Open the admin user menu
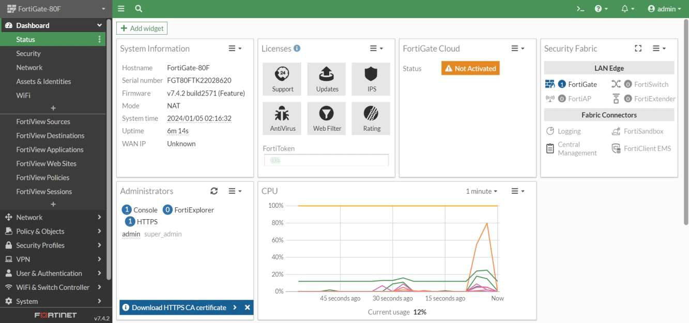The image size is (689, 323). point(664,9)
